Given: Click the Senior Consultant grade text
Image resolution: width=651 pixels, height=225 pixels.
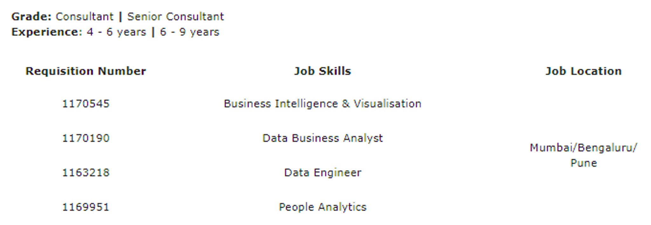Looking at the screenshot, I should pos(175,17).
